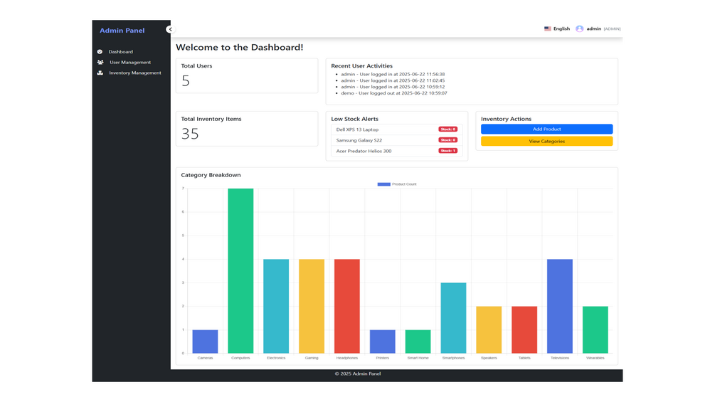Click the Dashboard gauge icon in sidebar
The height and width of the screenshot is (402, 715).
(x=100, y=51)
